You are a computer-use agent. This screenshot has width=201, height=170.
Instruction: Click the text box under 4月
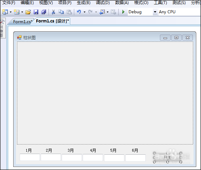(93, 157)
